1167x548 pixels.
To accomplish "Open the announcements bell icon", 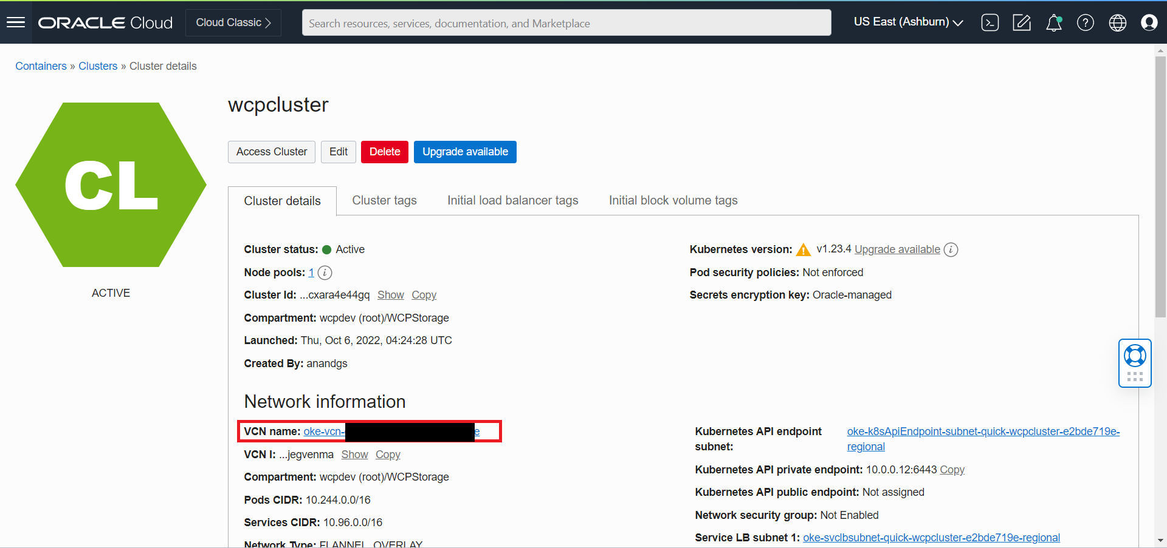I will click(x=1054, y=22).
